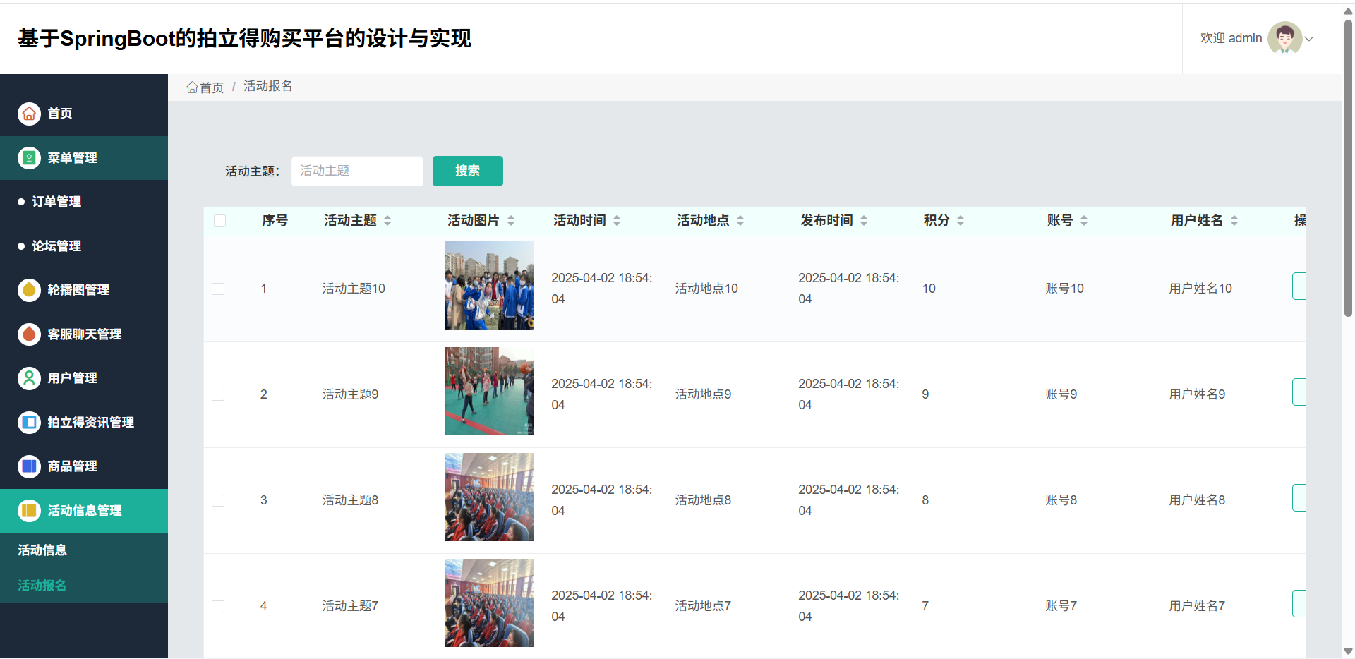Open the 活动主题7 activity image

point(489,603)
